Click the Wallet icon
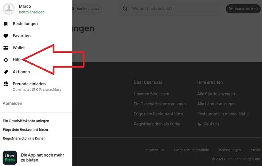The width and height of the screenshot is (262, 166). click(x=6, y=48)
